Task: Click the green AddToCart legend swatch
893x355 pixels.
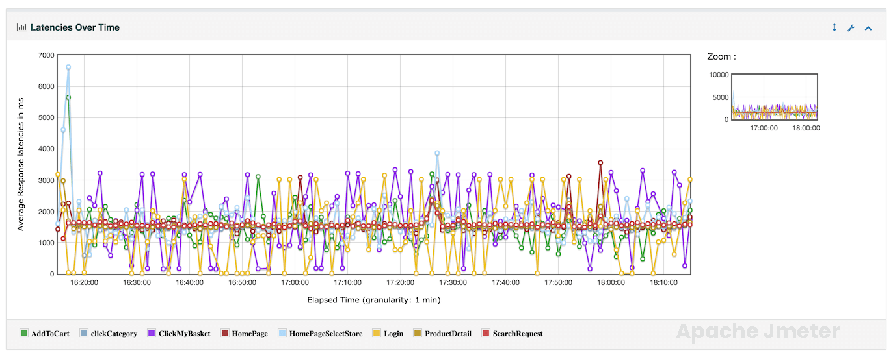Action: [x=24, y=334]
